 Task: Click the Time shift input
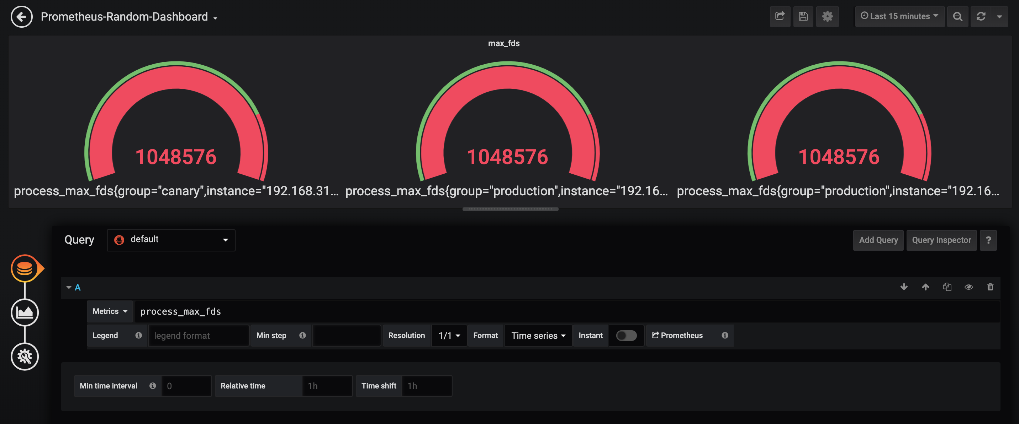click(427, 386)
